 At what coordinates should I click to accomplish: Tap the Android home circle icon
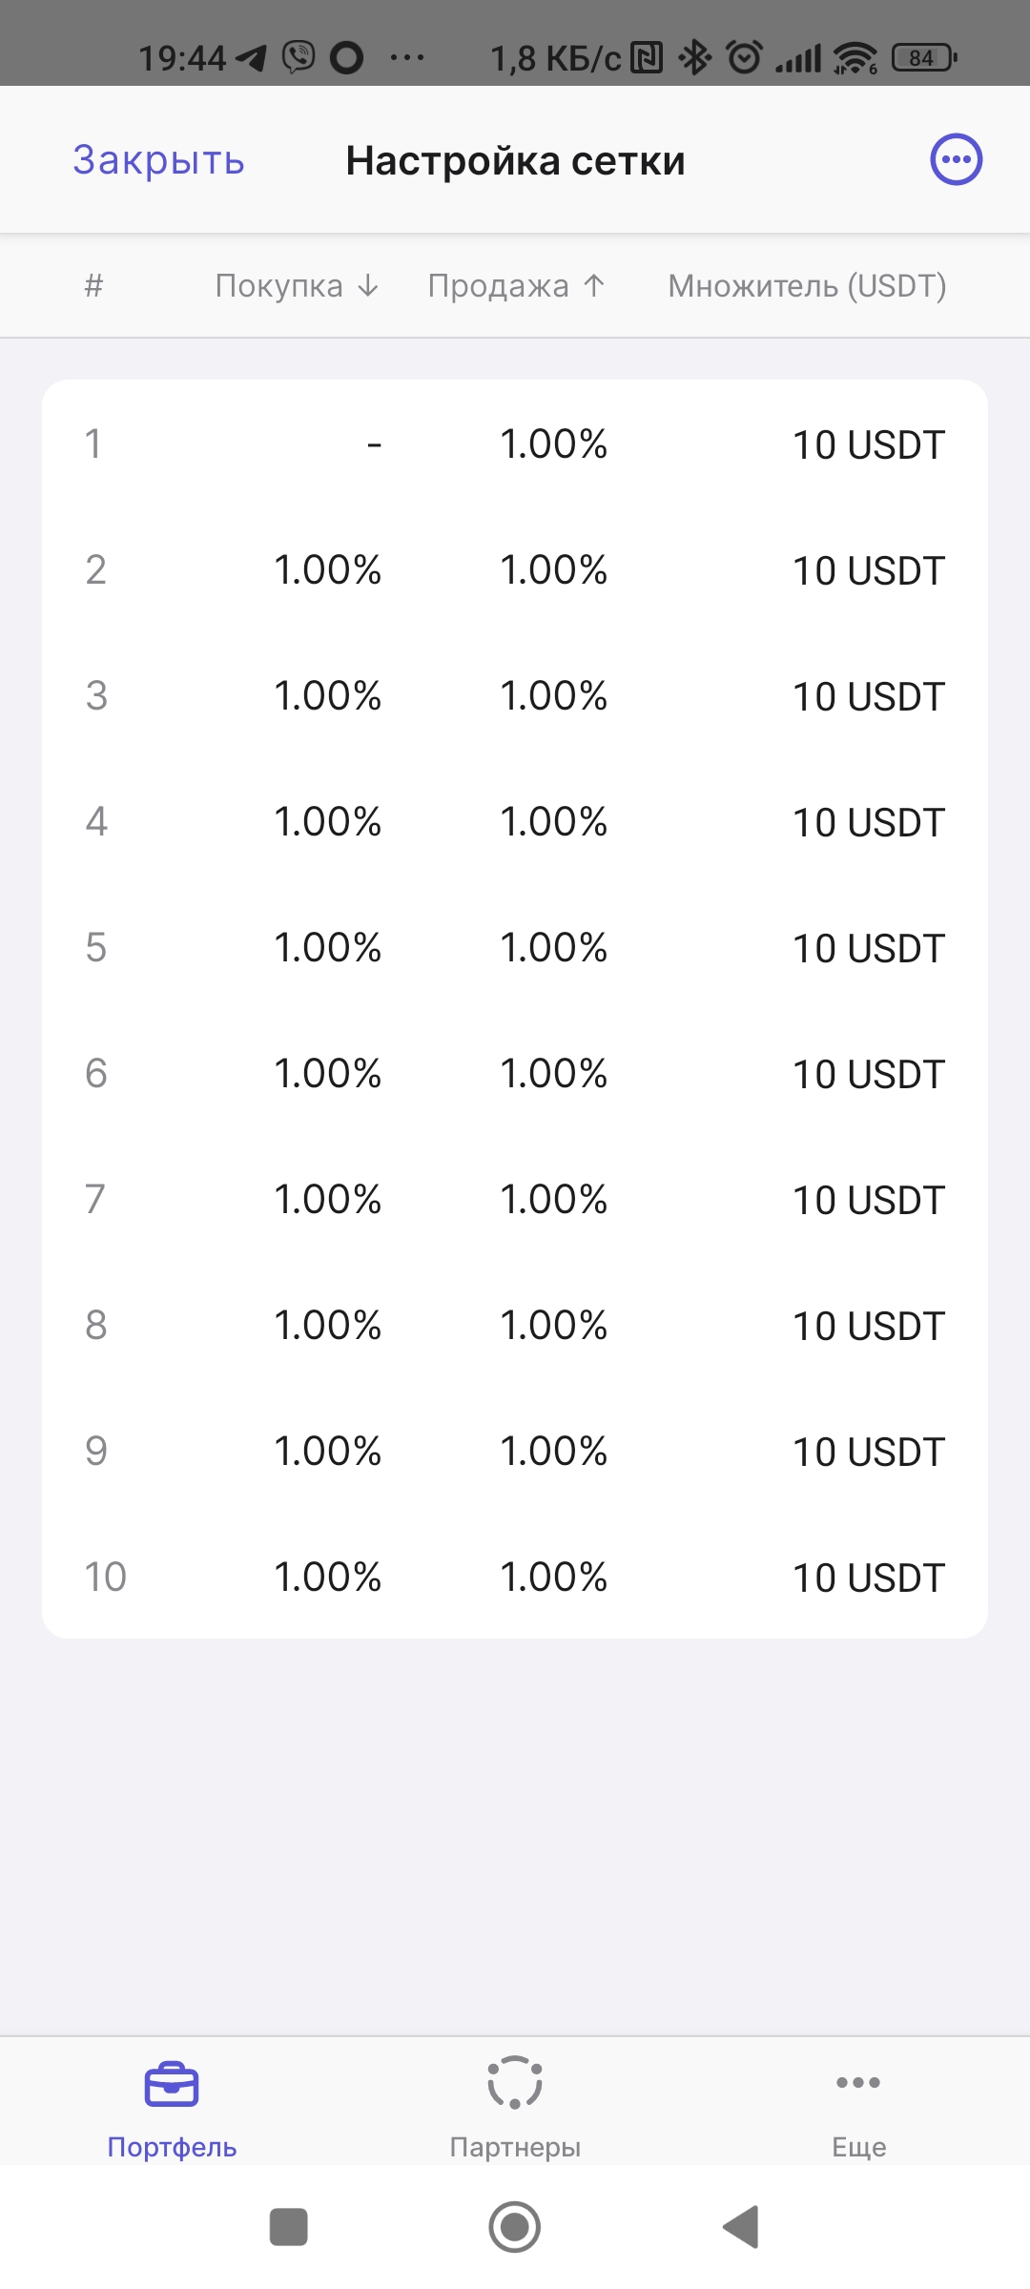click(x=515, y=2227)
